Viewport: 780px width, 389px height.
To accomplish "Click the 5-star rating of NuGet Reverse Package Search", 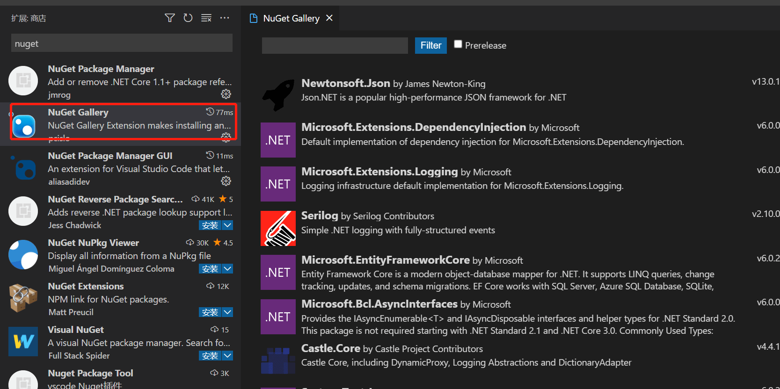I will pos(226,199).
